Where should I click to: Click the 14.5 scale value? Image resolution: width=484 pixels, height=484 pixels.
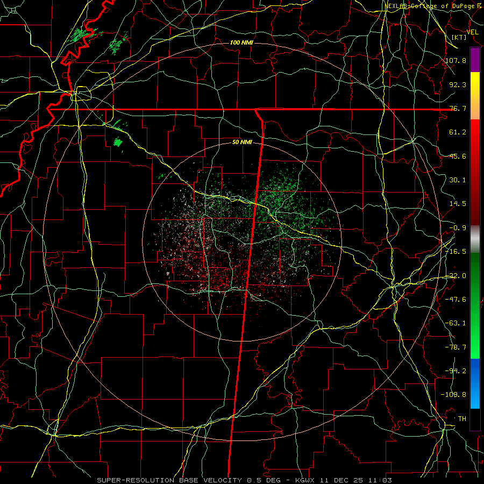458,203
